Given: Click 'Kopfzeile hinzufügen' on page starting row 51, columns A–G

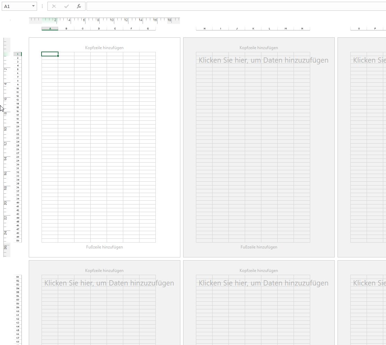Looking at the screenshot, I should (x=105, y=271).
